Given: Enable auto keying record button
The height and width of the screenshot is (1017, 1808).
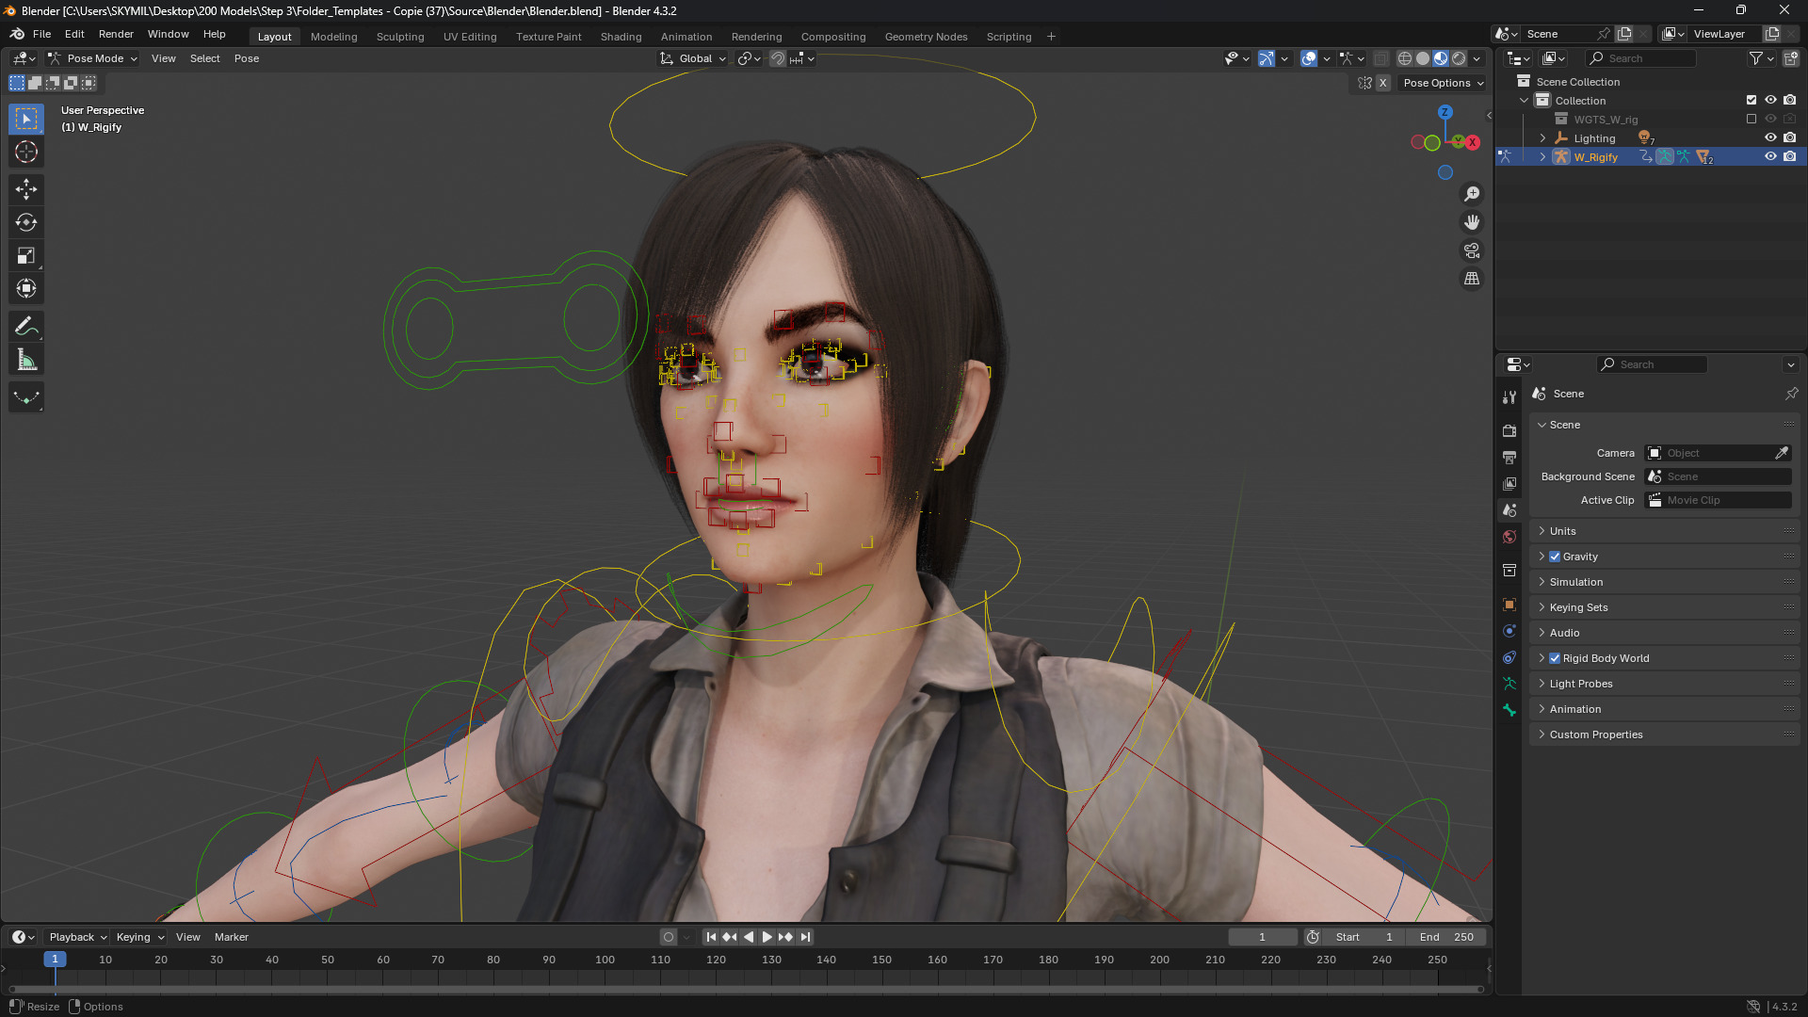Looking at the screenshot, I should click(669, 937).
